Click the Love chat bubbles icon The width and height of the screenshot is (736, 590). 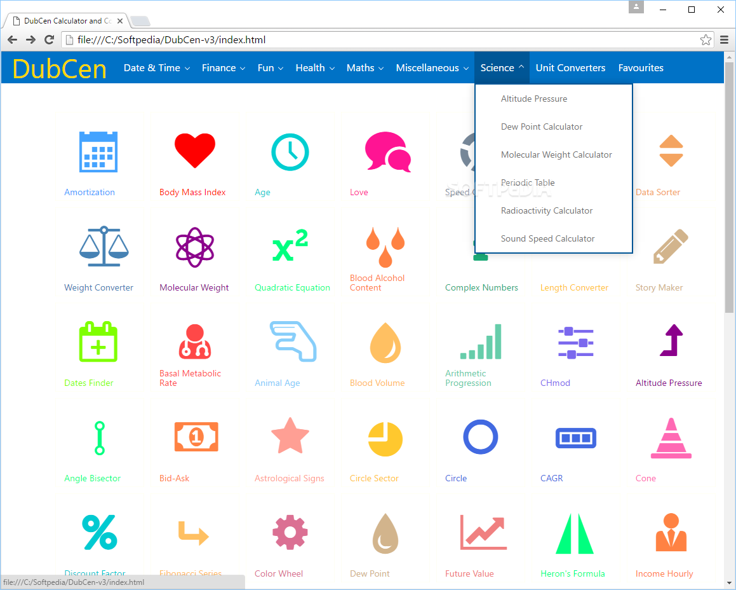(x=388, y=151)
